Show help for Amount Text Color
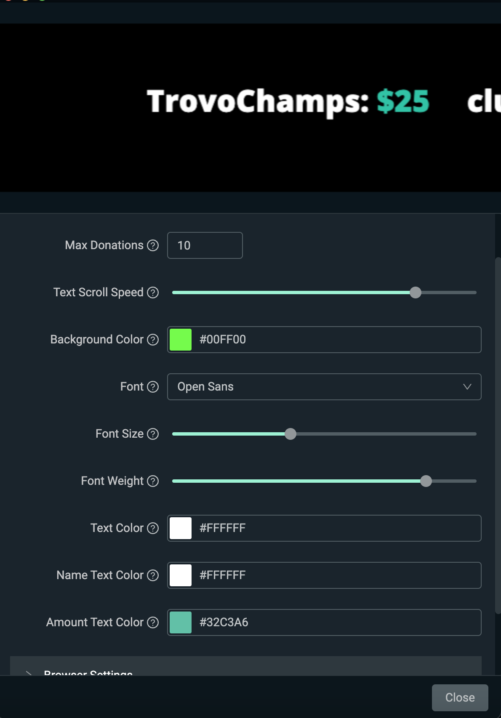 [153, 622]
